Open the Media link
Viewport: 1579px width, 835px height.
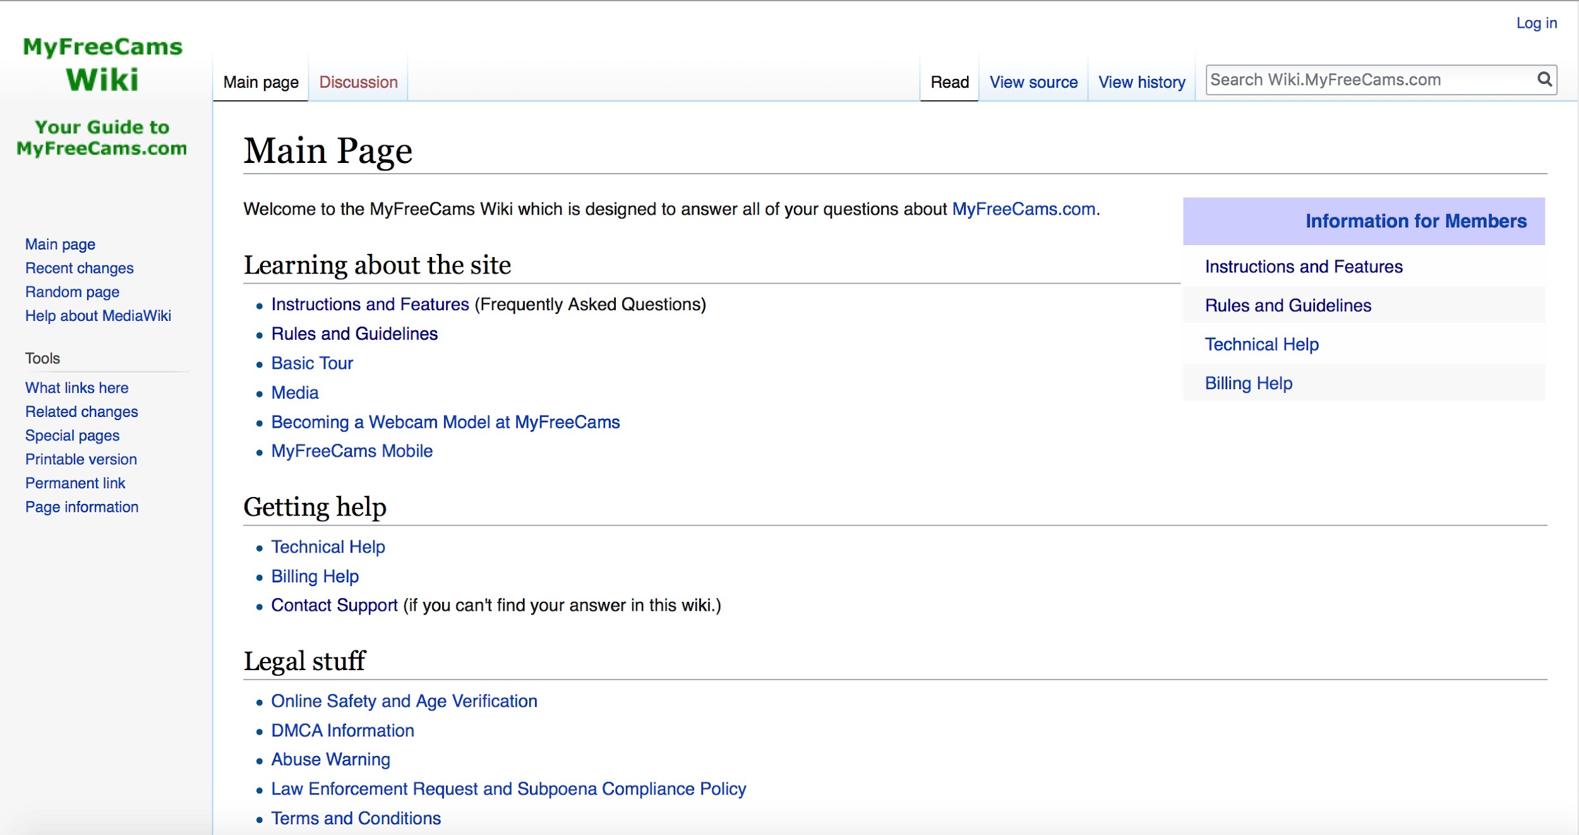tap(295, 393)
